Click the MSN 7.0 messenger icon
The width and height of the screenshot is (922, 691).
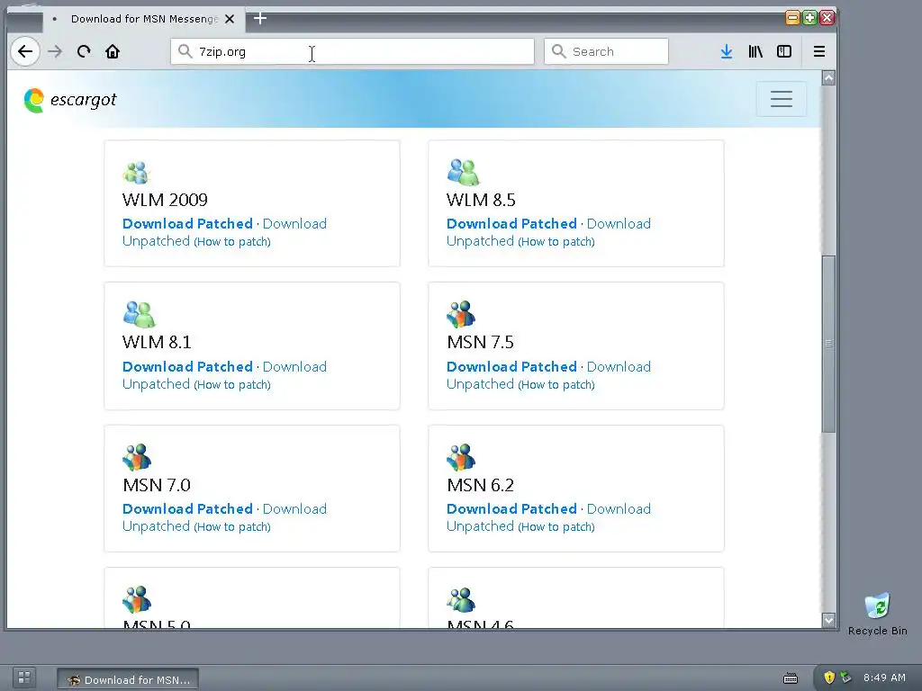(137, 457)
